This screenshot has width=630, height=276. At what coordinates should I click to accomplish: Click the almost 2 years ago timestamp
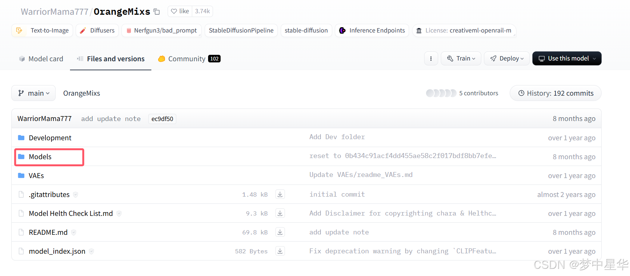coord(566,194)
